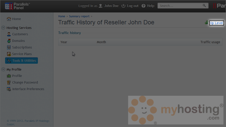Click the Customers person icon
226x127 pixels.
click(x=9, y=34)
